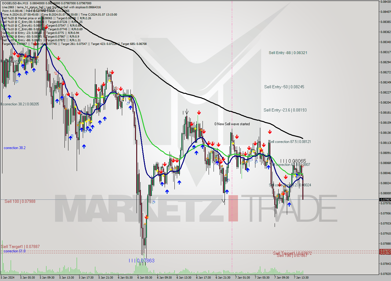This screenshot has width=391, height=281.
Task: Click the red 0.07872 price tag on axis
Action: click(385, 251)
